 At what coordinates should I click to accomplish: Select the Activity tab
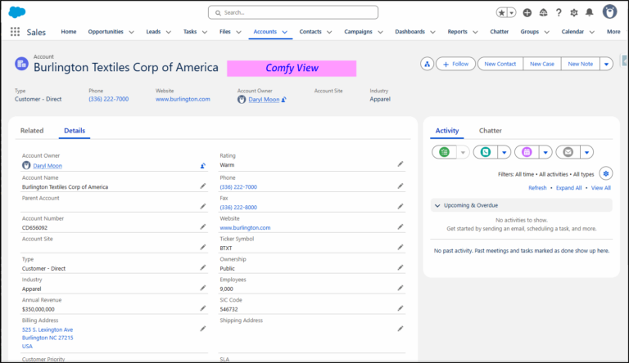(x=447, y=131)
